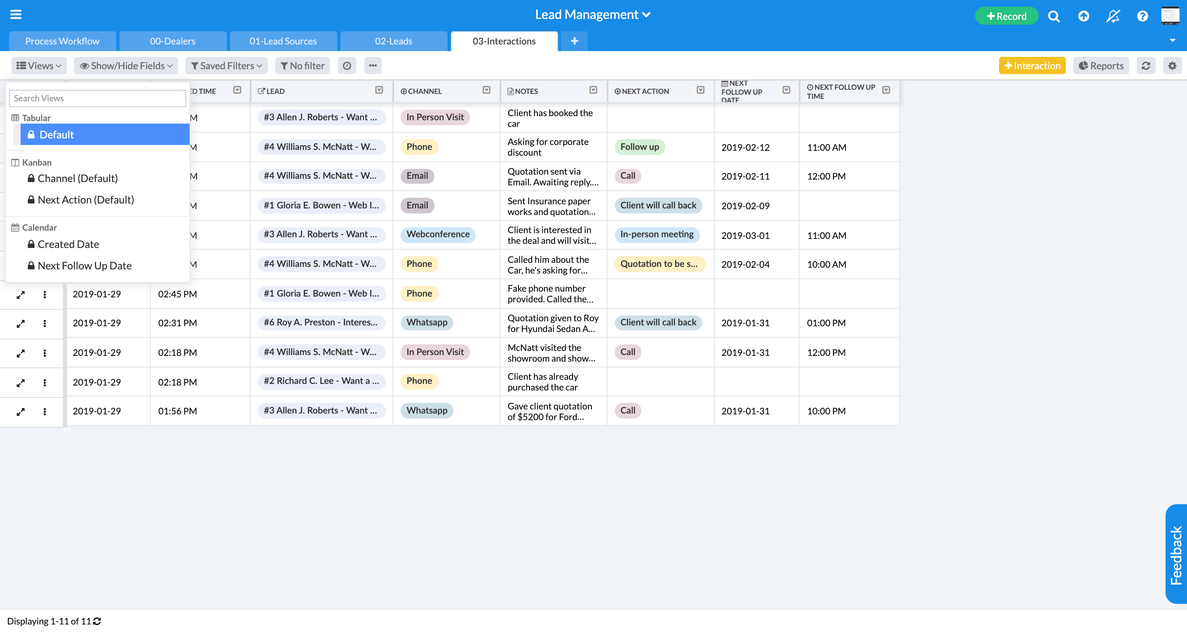The width and height of the screenshot is (1187, 636).
Task: Open Next Follow Up Time column menu
Action: click(886, 90)
